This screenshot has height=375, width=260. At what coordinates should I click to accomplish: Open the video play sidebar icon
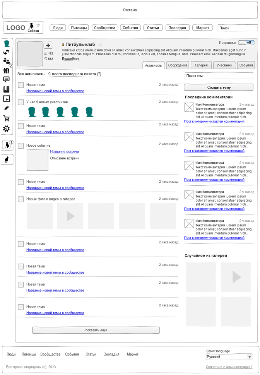point(7,99)
